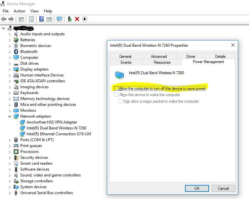This screenshot has height=199, width=249.
Task: Click the Imaging devices camera icon
Action: coord(16,87)
